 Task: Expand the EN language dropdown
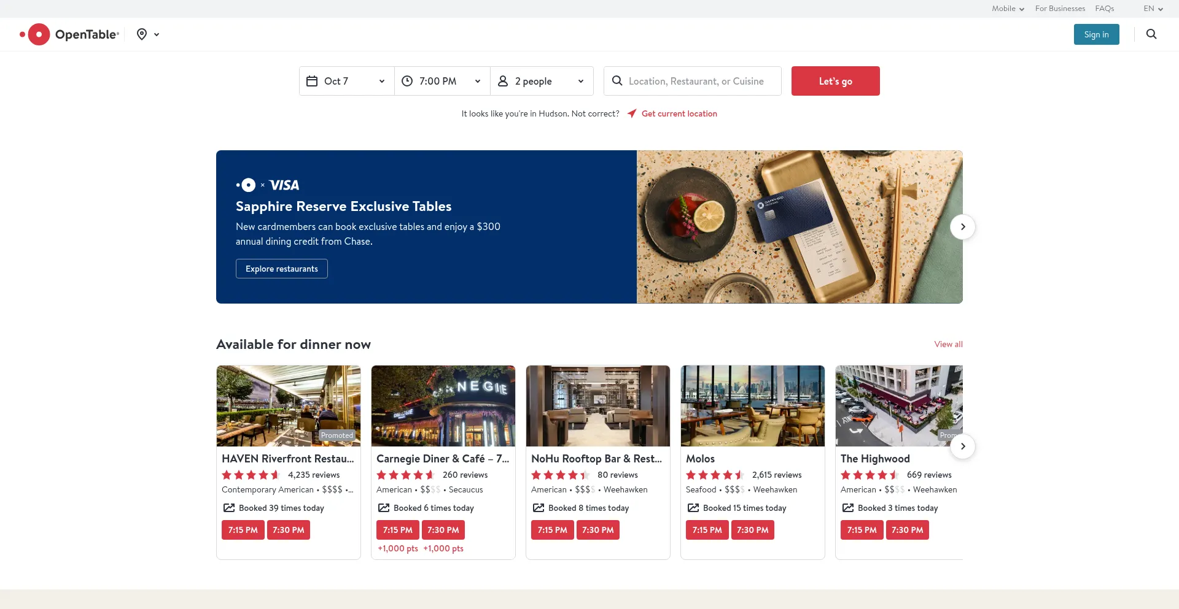click(x=1153, y=9)
